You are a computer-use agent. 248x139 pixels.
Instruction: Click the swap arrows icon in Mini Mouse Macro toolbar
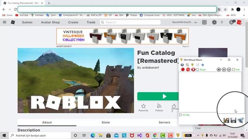[x=197, y=65]
